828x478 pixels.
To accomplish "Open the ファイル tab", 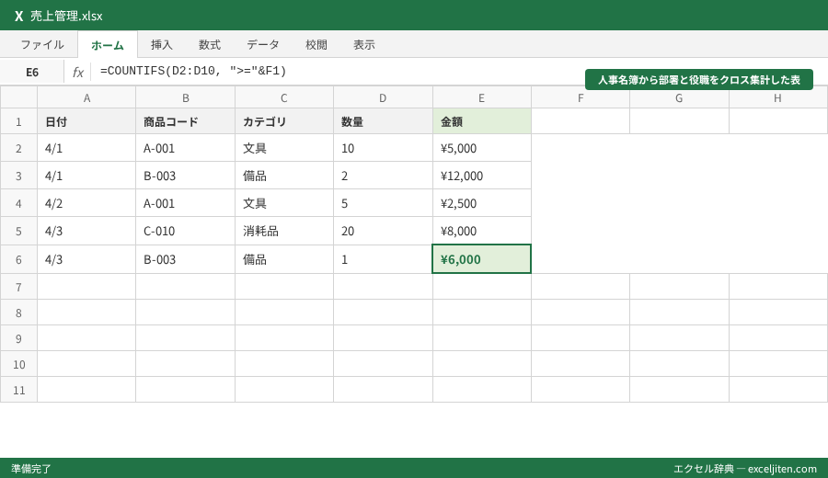I will click(x=42, y=45).
